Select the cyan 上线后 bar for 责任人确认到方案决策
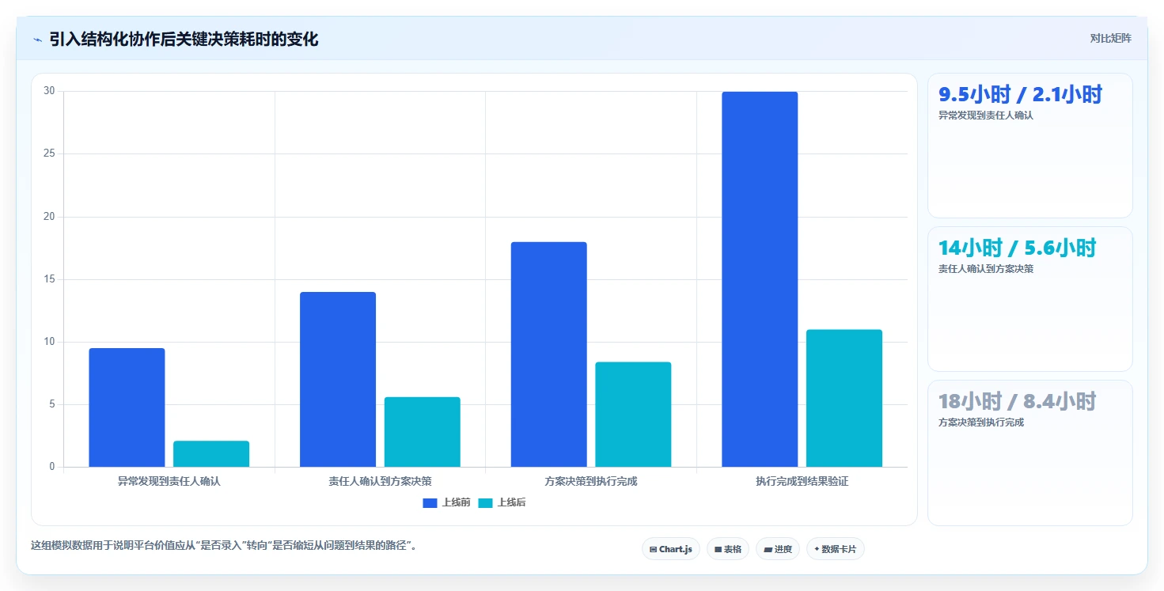 coord(423,432)
